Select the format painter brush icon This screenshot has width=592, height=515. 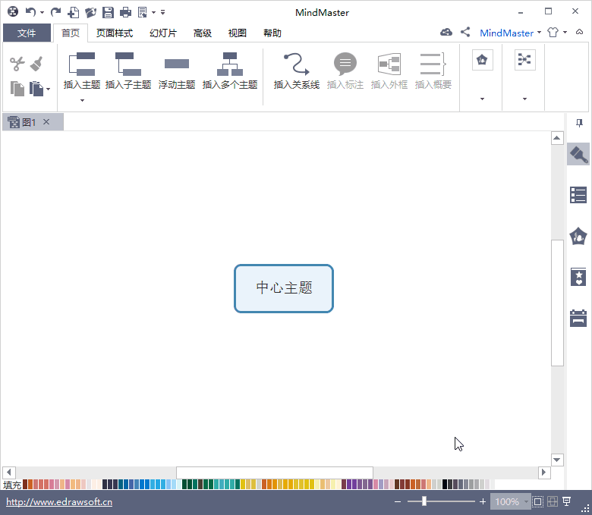(x=36, y=64)
